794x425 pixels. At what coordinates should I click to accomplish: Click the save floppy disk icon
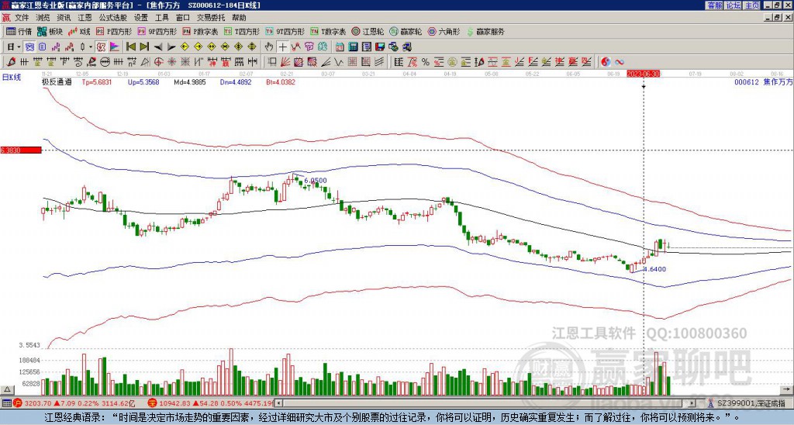point(380,47)
